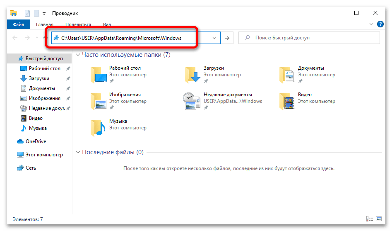Select Загрузки in navigation pane

coord(40,78)
